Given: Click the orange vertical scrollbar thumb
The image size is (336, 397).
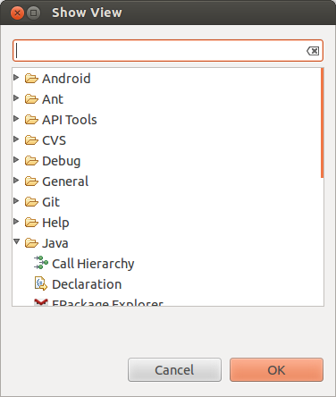Looking at the screenshot, I should point(323,122).
